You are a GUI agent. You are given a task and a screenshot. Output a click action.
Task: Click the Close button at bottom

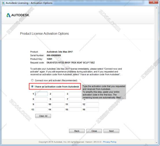[x=94, y=131]
